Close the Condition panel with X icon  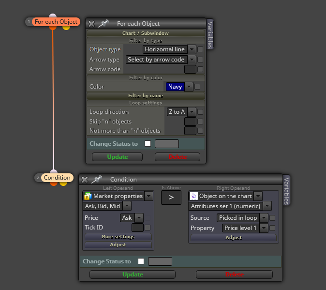pyautogui.click(x=85, y=180)
